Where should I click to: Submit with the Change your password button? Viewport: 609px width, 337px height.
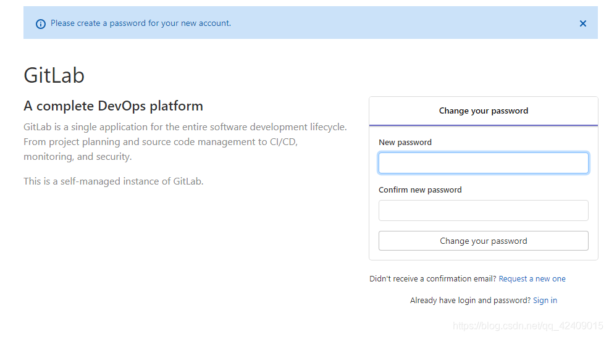483,241
